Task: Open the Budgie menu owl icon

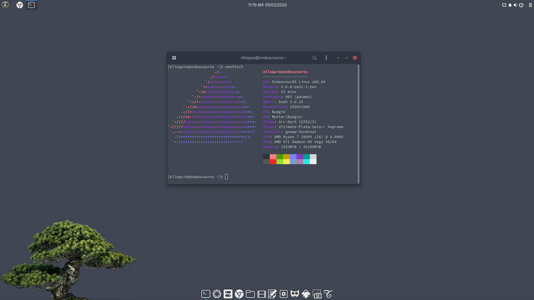Action: tap(5, 5)
